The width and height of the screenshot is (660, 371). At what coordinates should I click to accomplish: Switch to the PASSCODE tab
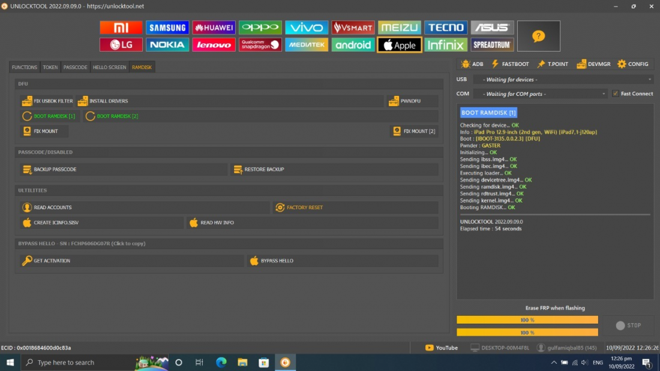pos(76,67)
